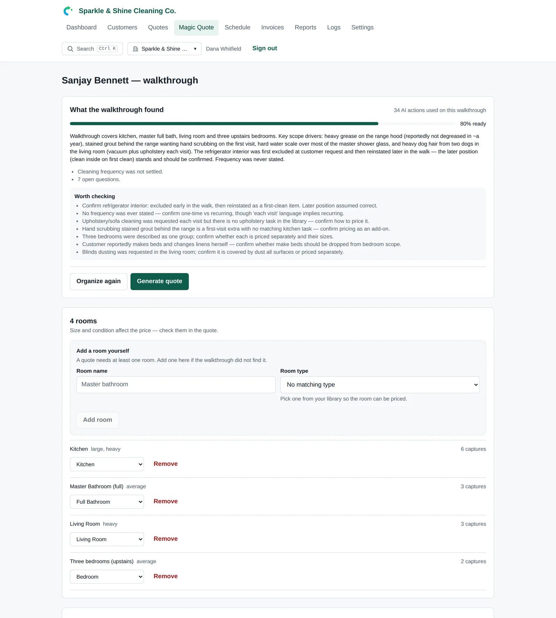Click the Search box

point(92,49)
